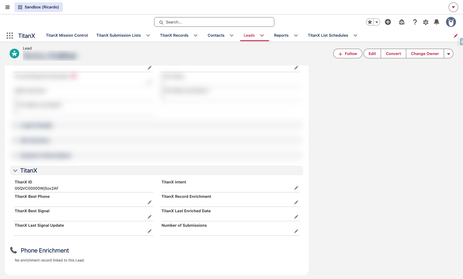
Task: Open TitanX Records tab dropdown chevron
Action: click(x=196, y=35)
